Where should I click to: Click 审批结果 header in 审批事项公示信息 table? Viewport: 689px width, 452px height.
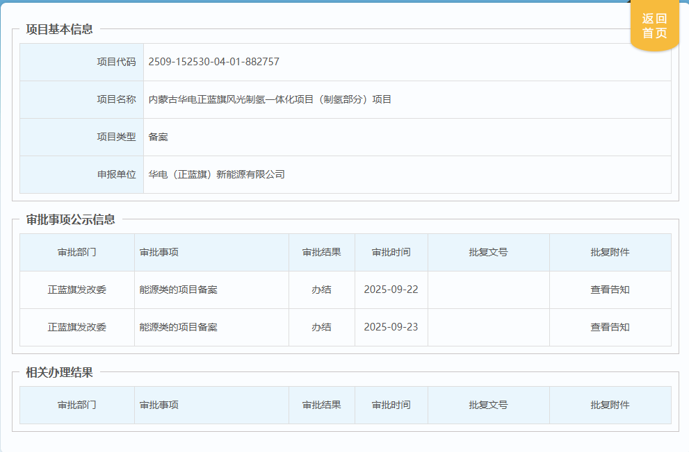tap(321, 252)
